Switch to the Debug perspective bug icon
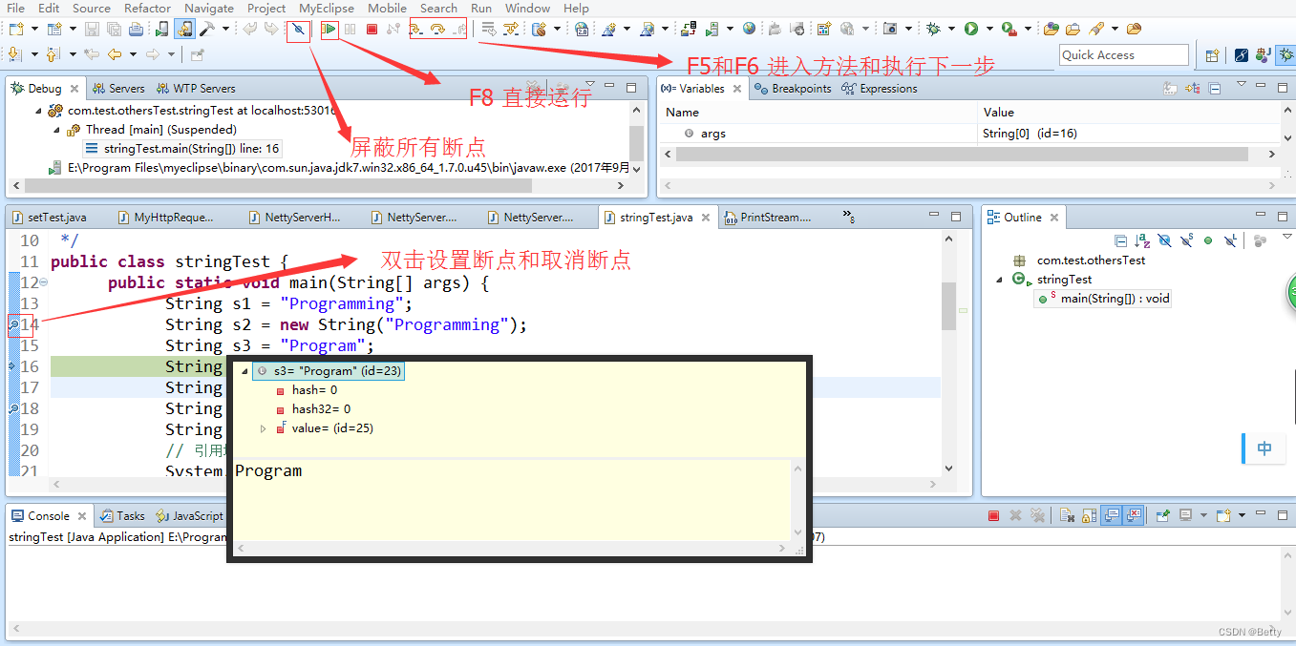Image resolution: width=1296 pixels, height=646 pixels. [1286, 55]
